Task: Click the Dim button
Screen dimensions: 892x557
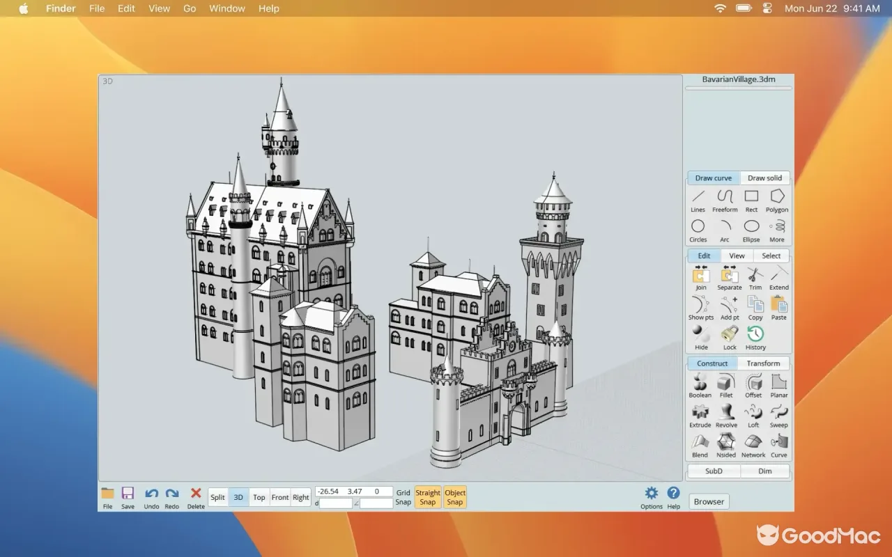Action: (x=765, y=471)
